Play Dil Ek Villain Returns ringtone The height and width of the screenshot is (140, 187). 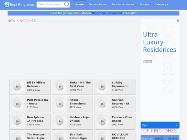click(x=17, y=87)
